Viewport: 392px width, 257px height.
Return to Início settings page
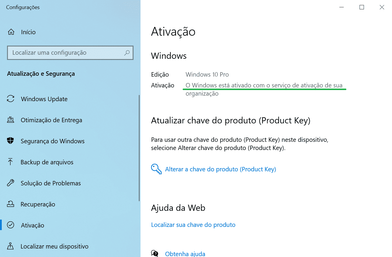click(x=28, y=32)
